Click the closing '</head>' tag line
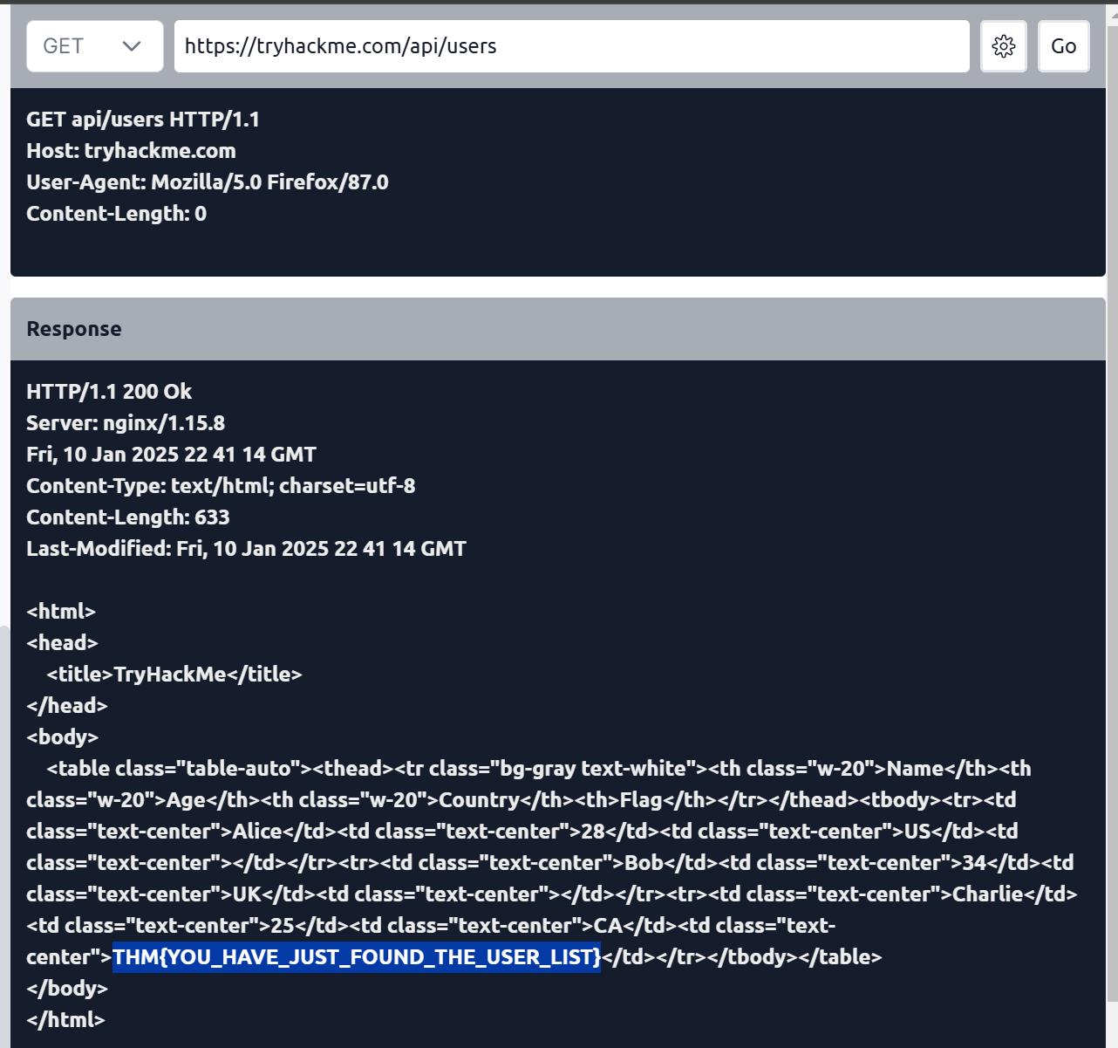 tap(67, 706)
